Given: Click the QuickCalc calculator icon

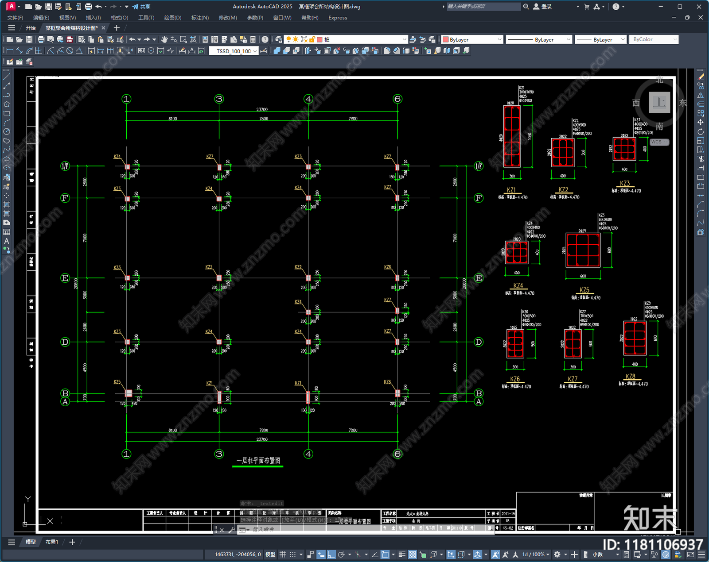Looking at the screenshot, I should point(253,39).
